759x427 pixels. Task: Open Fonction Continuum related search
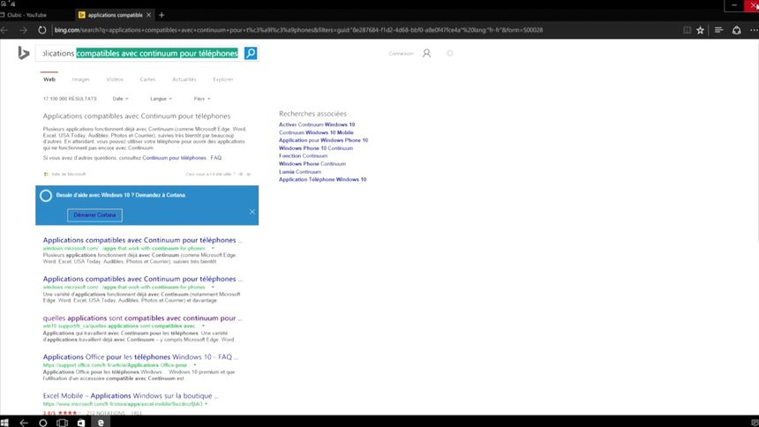tap(303, 156)
